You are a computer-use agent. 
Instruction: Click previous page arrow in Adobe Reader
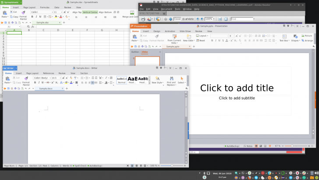pos(166,19)
